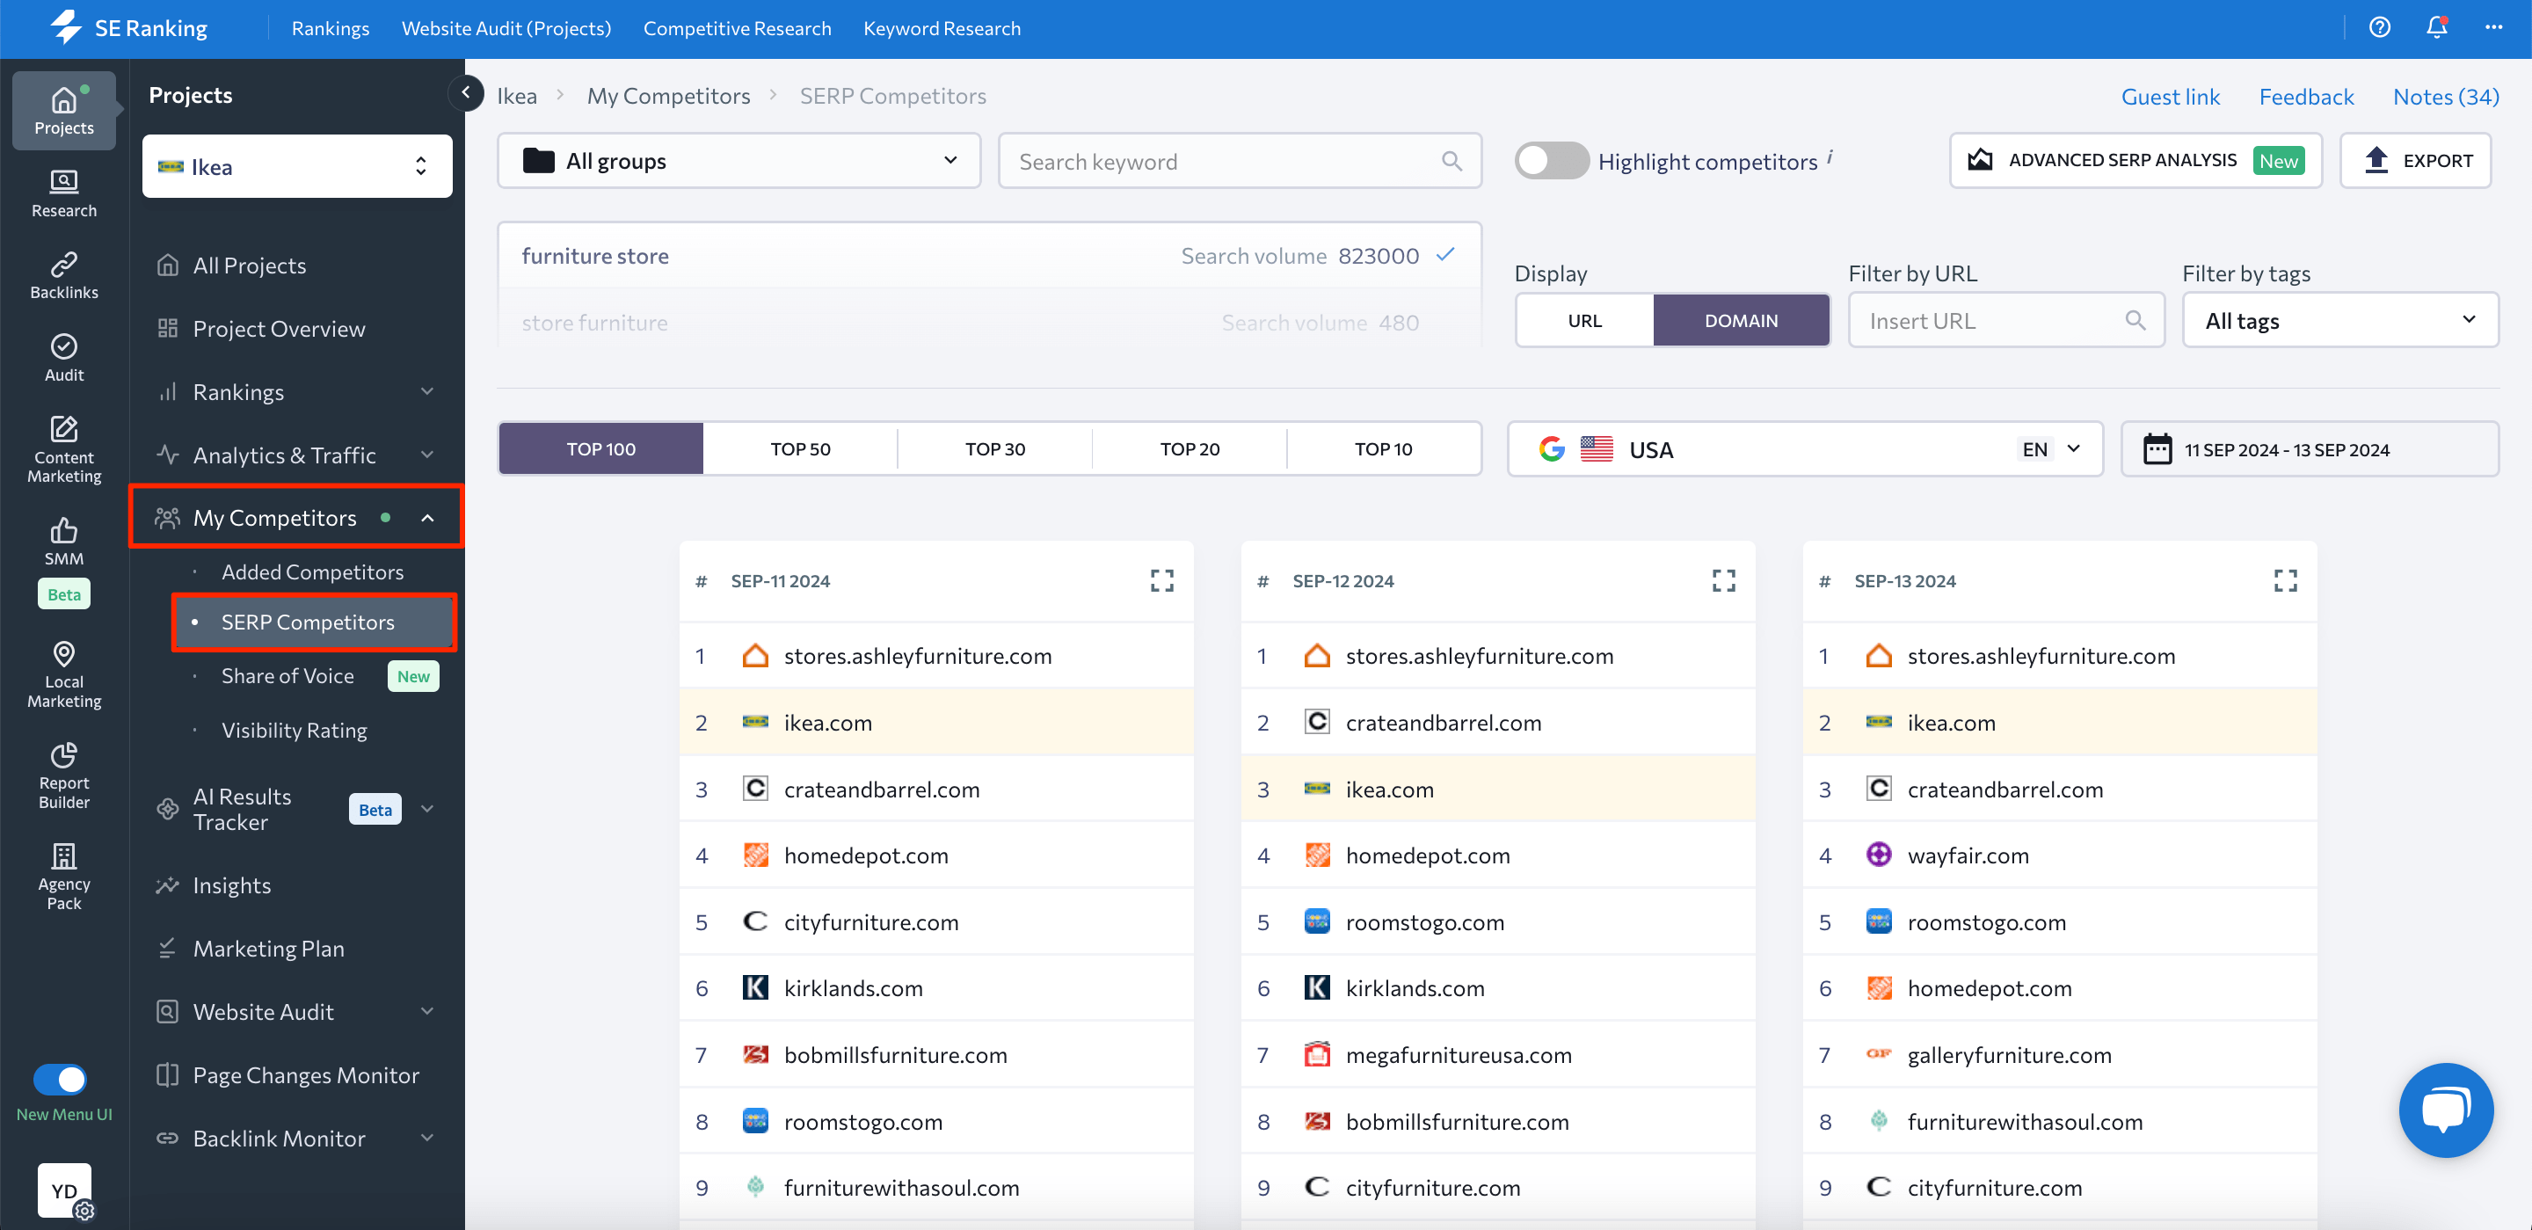Expand the SEP-13 2024 results card

coord(2285,581)
